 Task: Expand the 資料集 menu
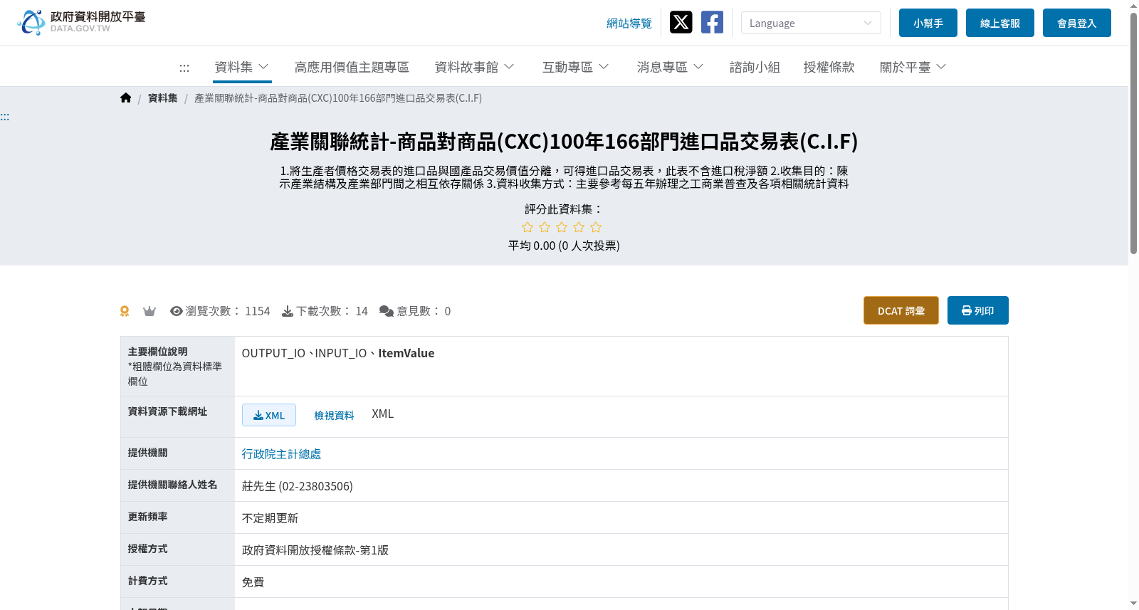point(242,67)
